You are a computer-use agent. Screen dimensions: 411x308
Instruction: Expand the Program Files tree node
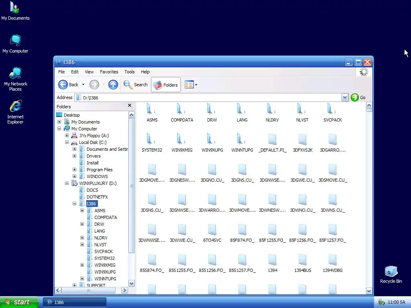pos(74,170)
